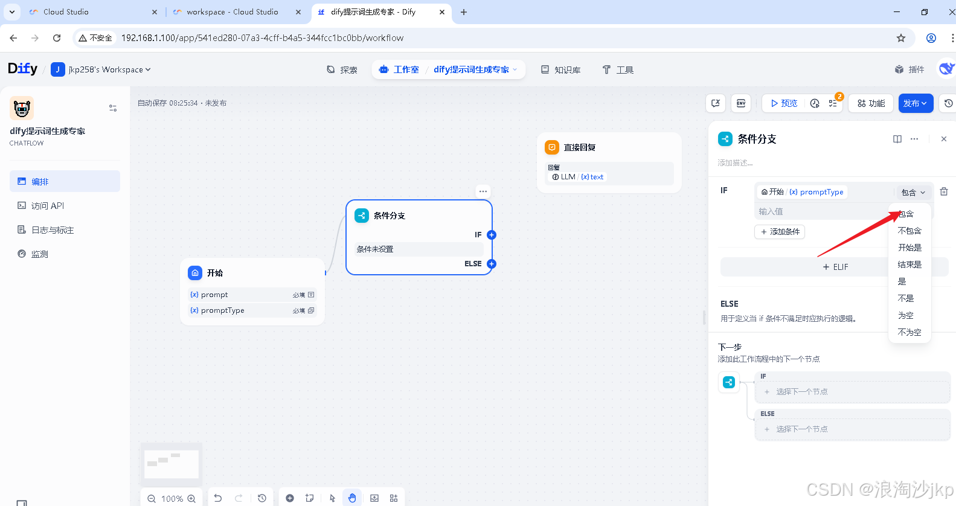Zoom in the workflow canvas
Image resolution: width=956 pixels, height=506 pixels.
pos(191,499)
